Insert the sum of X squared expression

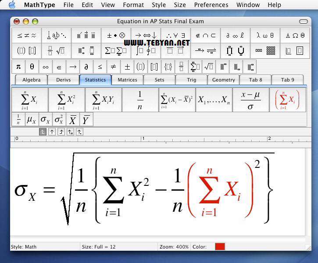click(x=67, y=100)
